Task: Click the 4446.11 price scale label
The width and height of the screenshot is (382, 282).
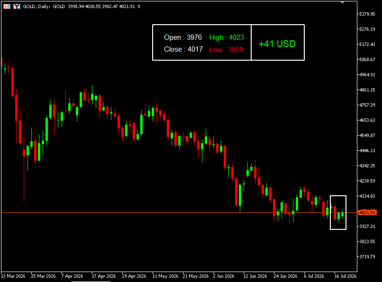Action: pyautogui.click(x=367, y=151)
